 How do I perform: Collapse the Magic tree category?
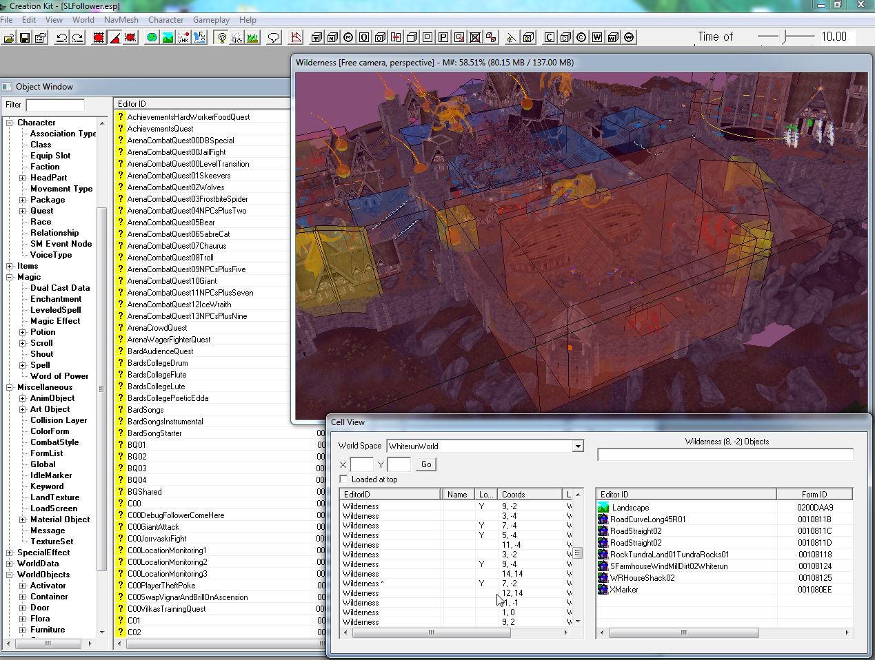tap(10, 277)
